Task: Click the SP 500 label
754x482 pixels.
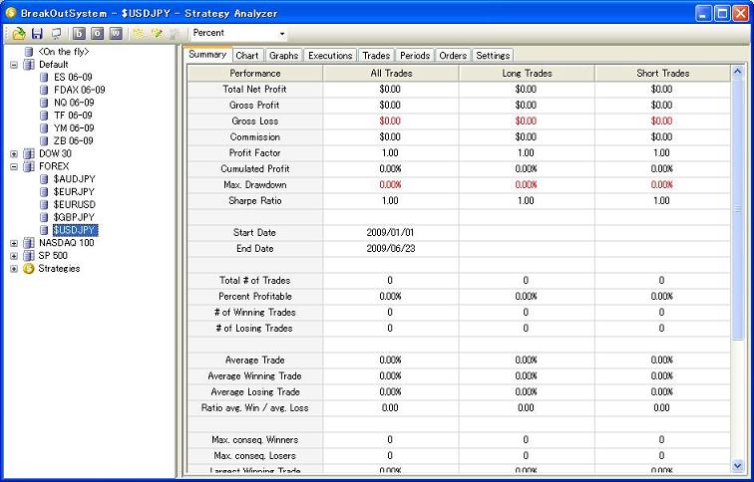Action: (x=53, y=255)
